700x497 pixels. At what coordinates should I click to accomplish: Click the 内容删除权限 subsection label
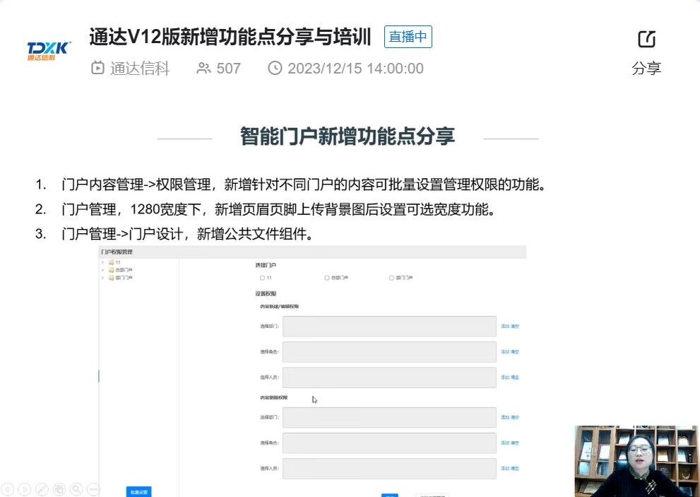pos(273,397)
